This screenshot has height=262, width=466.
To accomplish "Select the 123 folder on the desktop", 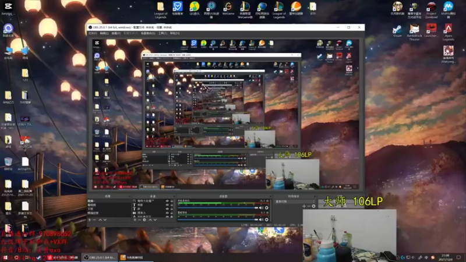I will 25,75.
